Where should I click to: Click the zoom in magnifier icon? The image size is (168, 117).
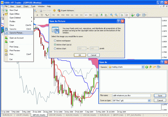[112, 15]
